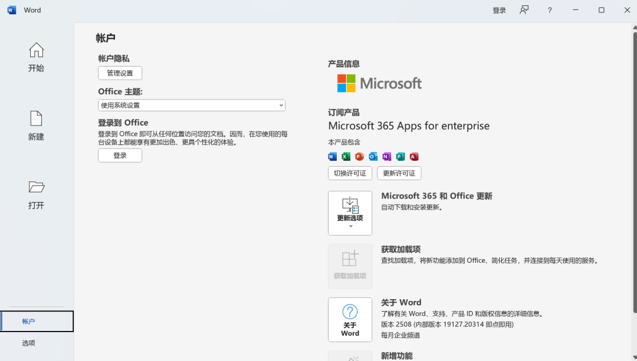Click the help question mark icon
The height and width of the screenshot is (361, 637).
(x=550, y=10)
